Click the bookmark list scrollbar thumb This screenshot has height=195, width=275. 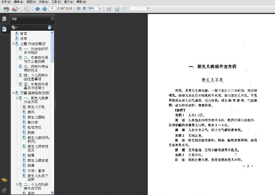coord(52,48)
